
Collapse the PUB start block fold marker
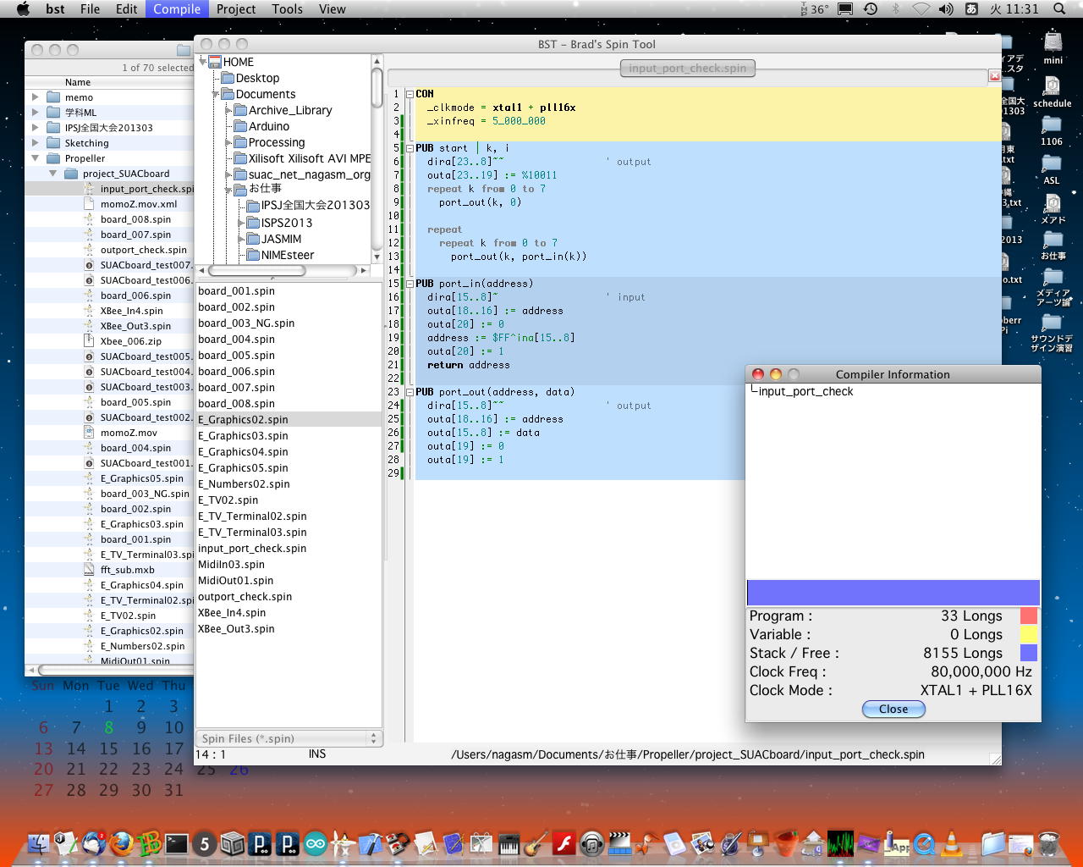(x=410, y=148)
